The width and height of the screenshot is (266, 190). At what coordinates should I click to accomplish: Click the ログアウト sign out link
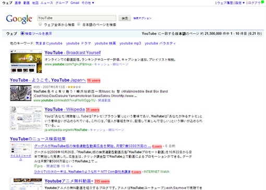254,3
